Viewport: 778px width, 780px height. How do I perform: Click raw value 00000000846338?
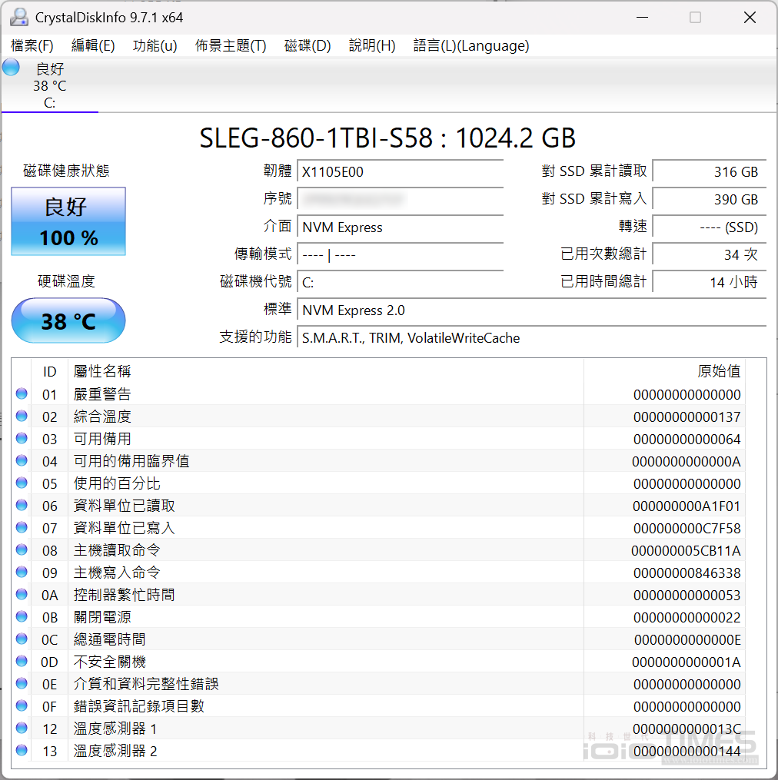(687, 573)
